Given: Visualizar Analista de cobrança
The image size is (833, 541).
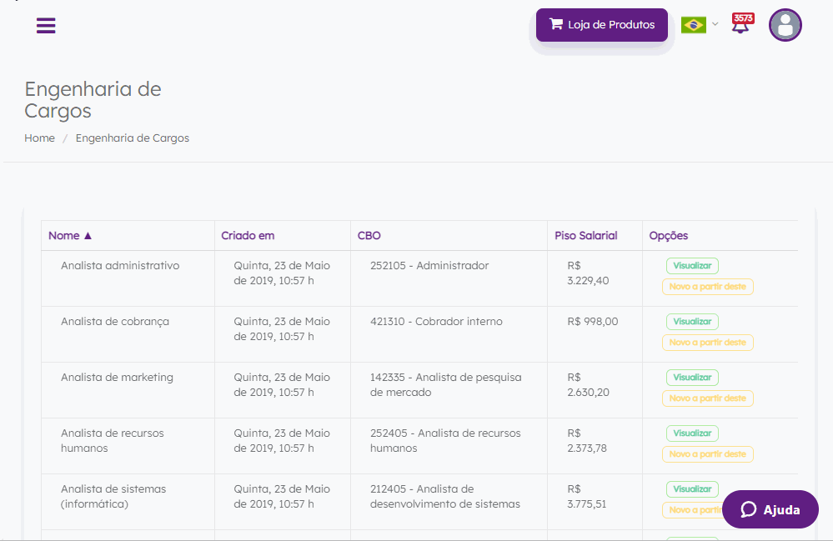Looking at the screenshot, I should (692, 322).
